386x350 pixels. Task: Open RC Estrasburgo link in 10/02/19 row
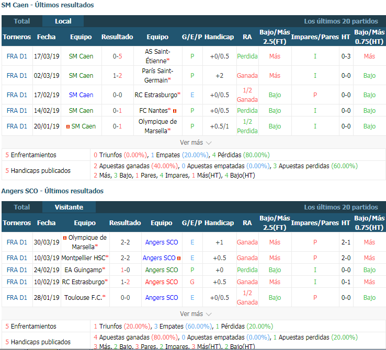83,282
